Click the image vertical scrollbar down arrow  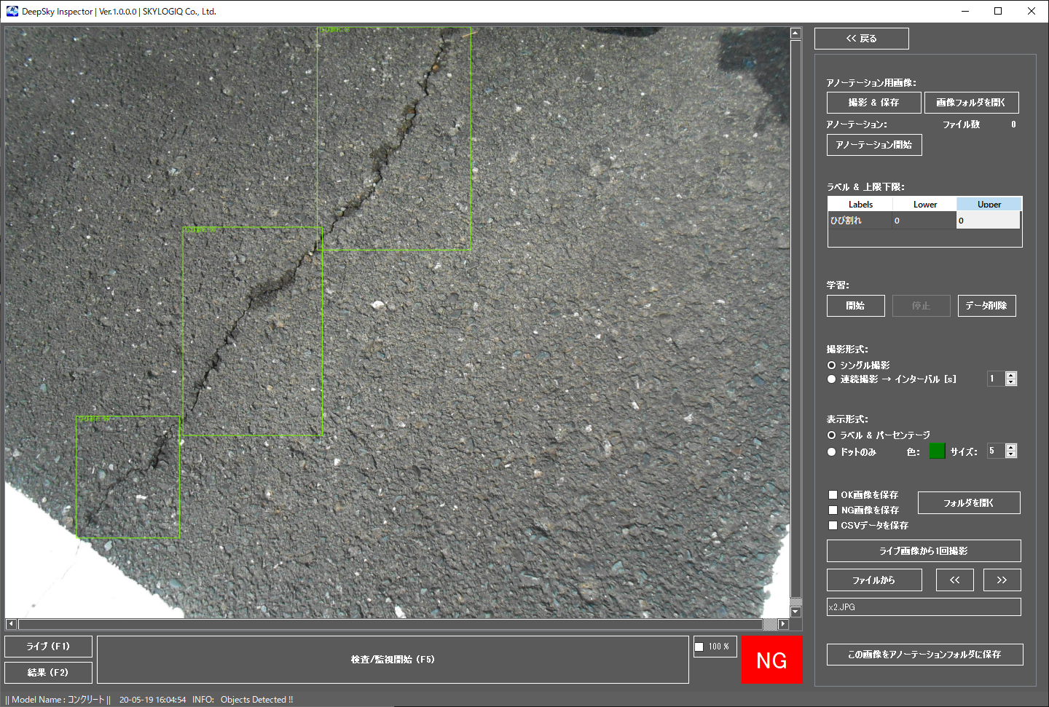pos(795,612)
